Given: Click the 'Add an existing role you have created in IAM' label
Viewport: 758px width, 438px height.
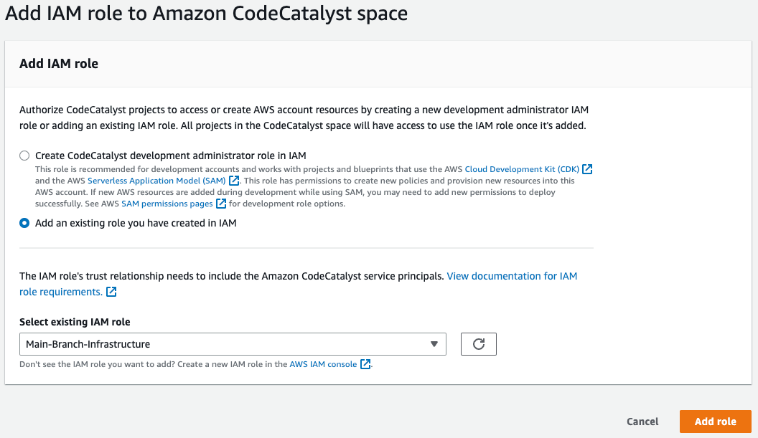Looking at the screenshot, I should 136,223.
